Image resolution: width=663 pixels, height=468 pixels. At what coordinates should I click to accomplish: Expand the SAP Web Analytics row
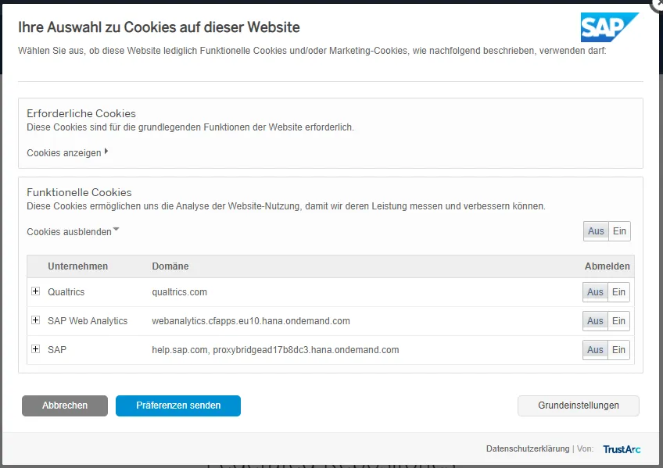tap(35, 320)
